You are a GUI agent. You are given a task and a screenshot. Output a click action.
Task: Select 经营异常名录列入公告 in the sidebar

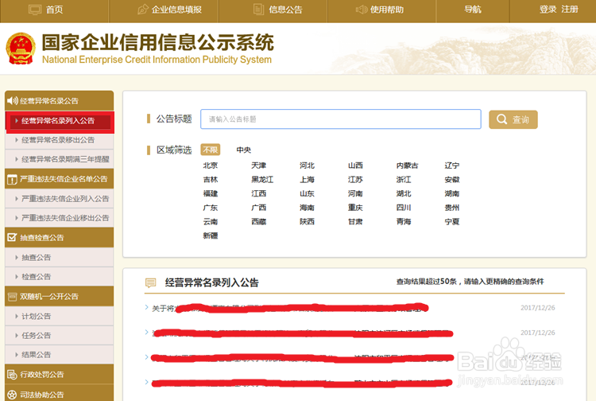pyautogui.click(x=60, y=122)
